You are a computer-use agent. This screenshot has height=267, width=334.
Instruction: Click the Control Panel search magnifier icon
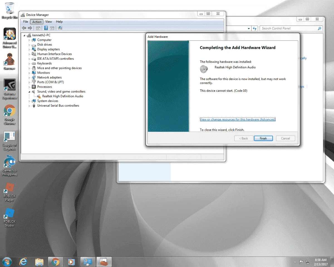coord(319,28)
